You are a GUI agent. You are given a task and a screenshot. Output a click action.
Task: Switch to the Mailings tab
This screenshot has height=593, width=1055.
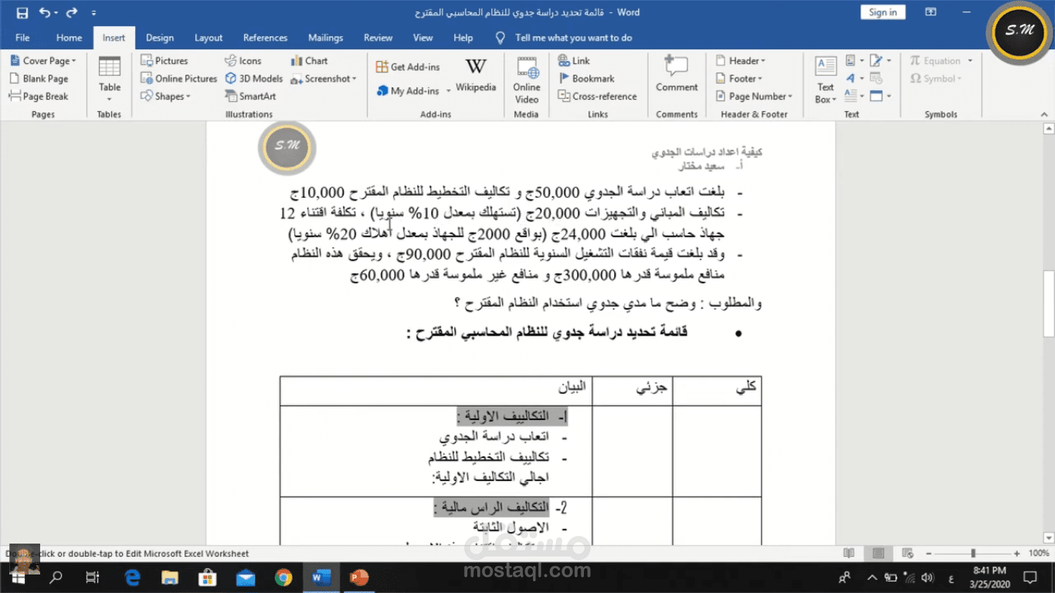[325, 38]
